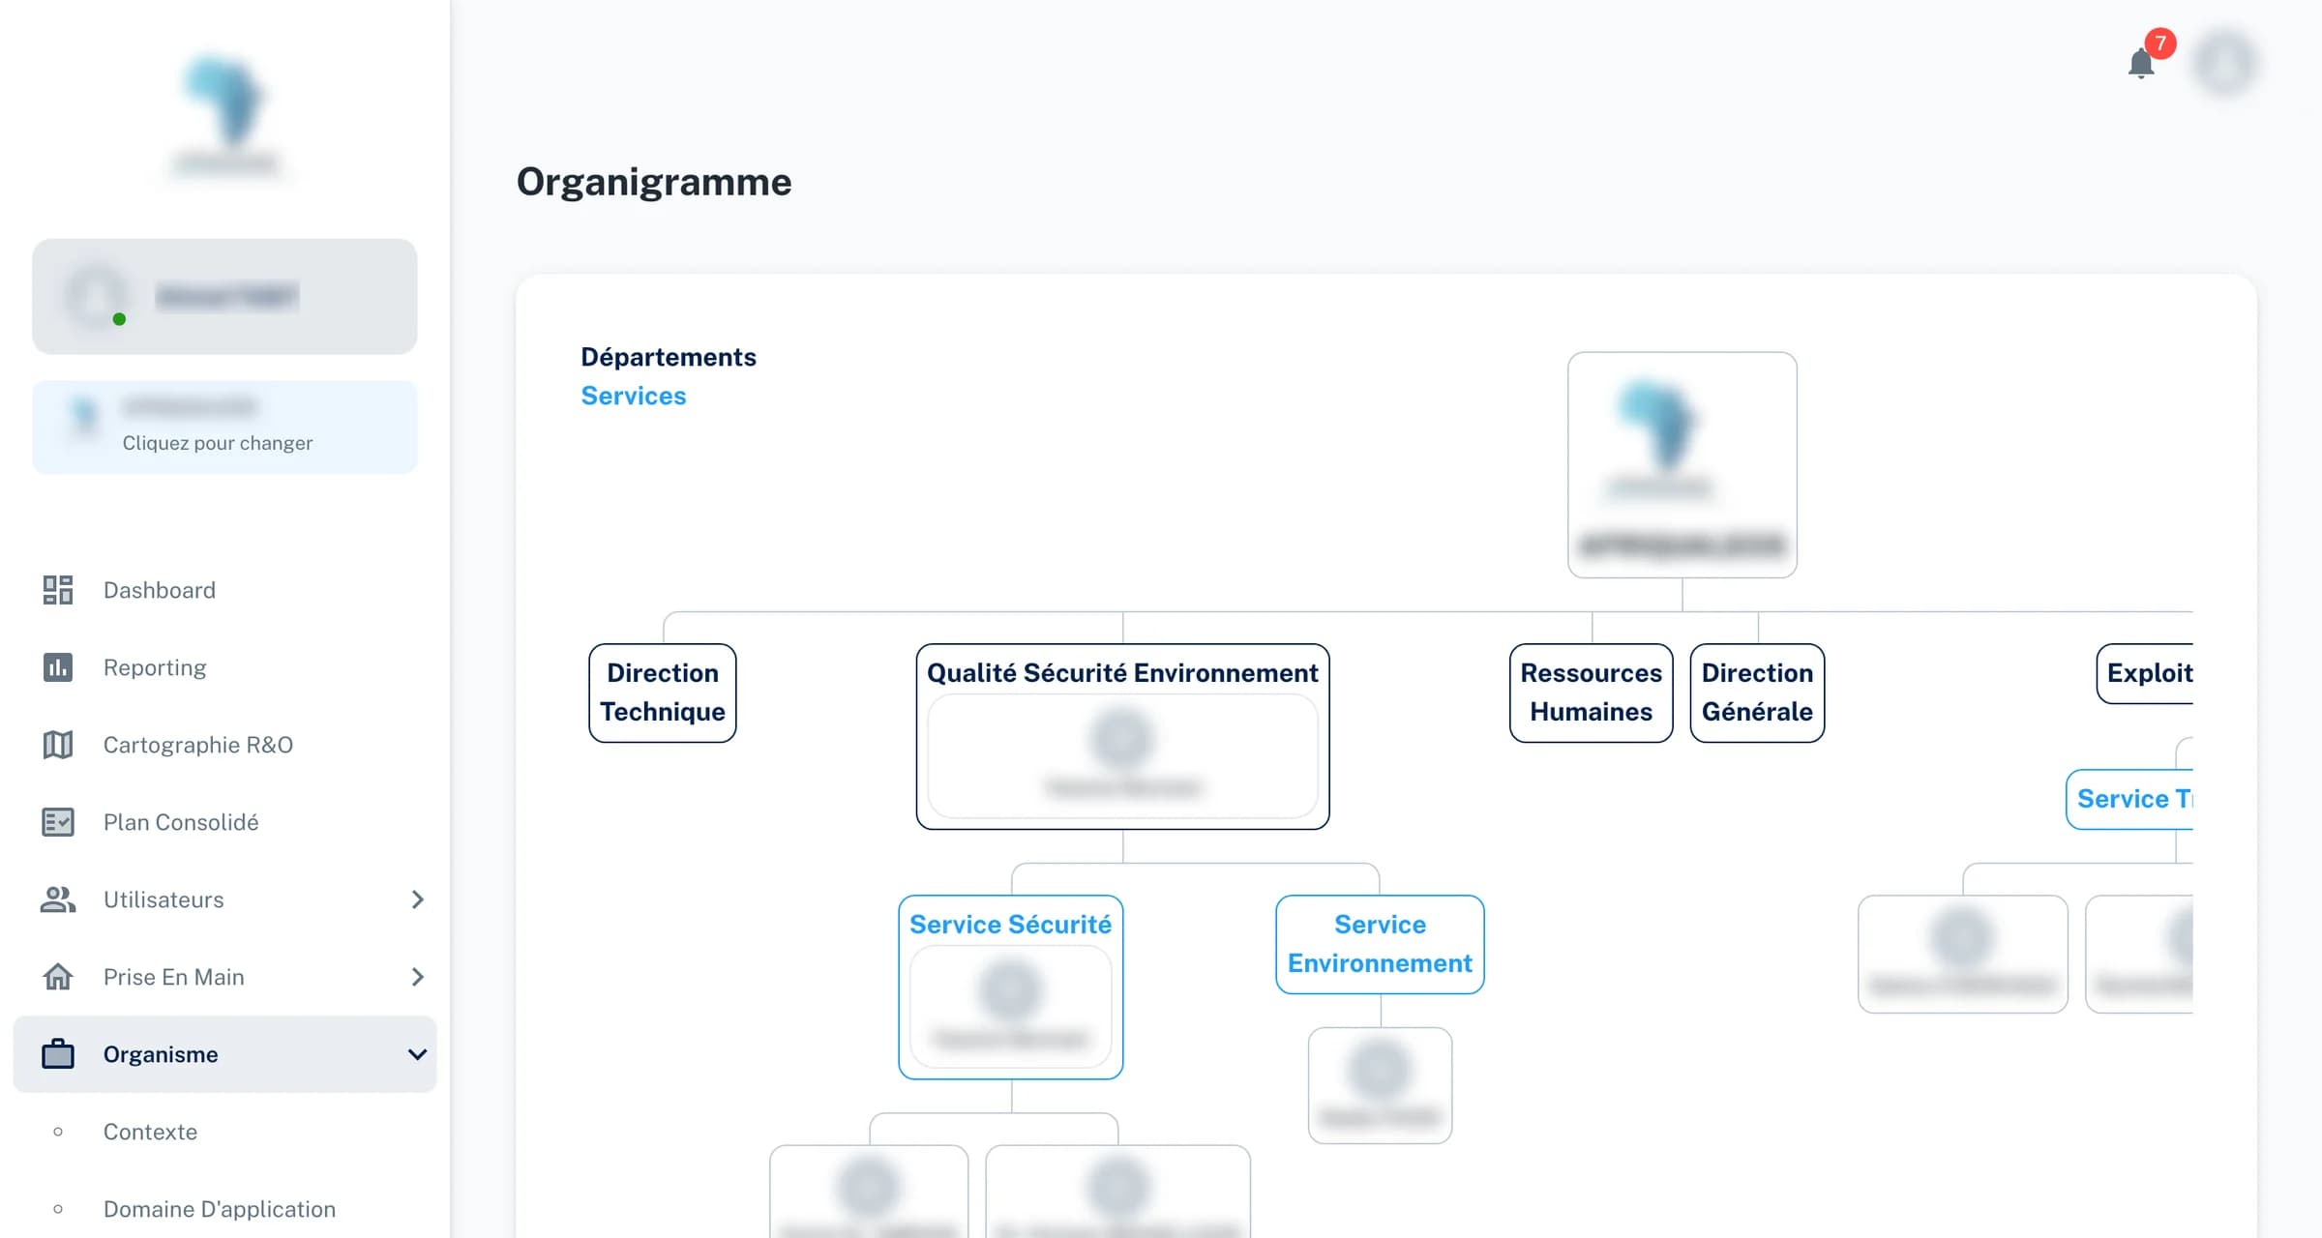Click the Dashboard grid icon
This screenshot has width=2322, height=1238.
[x=58, y=590]
